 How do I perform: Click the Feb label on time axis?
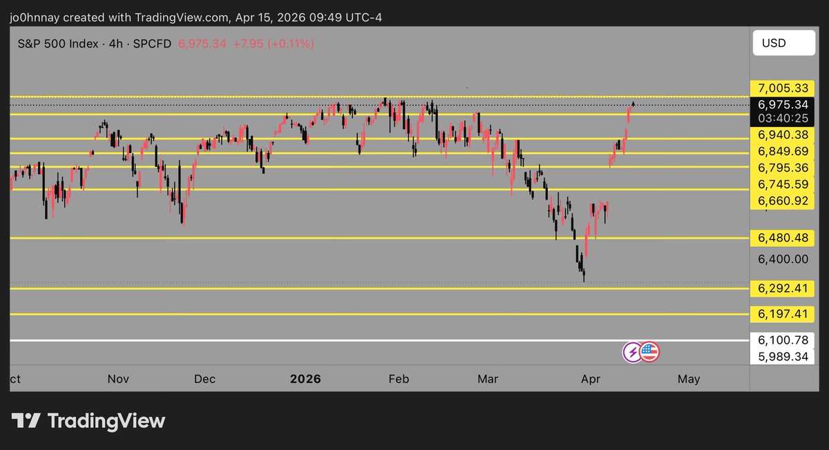tap(399, 379)
